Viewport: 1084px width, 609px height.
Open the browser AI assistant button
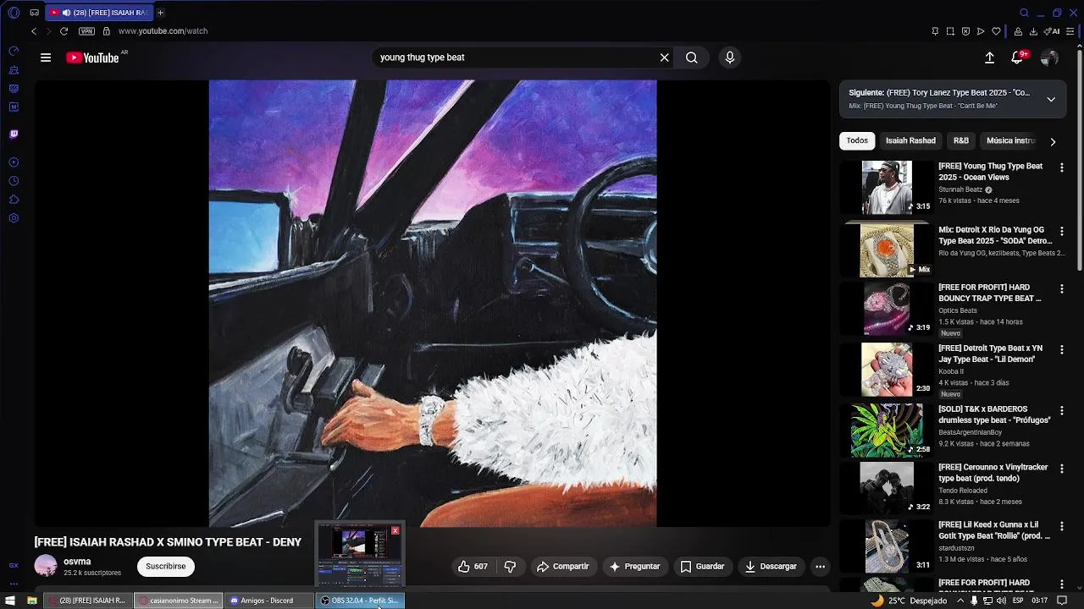point(1051,31)
